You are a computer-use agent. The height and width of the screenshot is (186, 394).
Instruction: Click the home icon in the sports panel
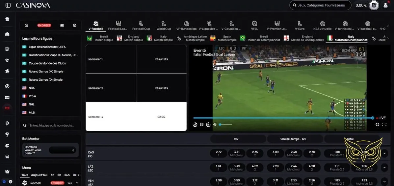tap(26, 25)
